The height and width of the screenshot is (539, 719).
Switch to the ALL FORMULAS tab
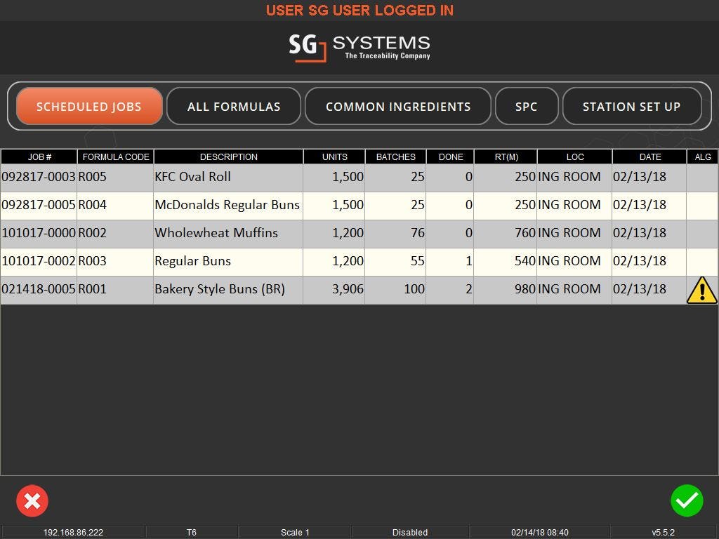(x=234, y=106)
